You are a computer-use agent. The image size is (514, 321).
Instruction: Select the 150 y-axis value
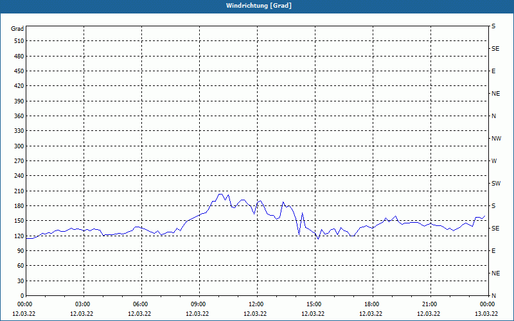(19, 220)
